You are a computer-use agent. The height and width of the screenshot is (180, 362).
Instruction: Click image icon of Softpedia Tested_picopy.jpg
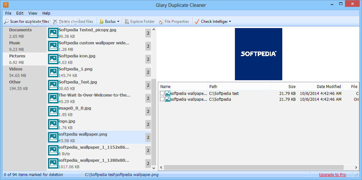(53, 33)
